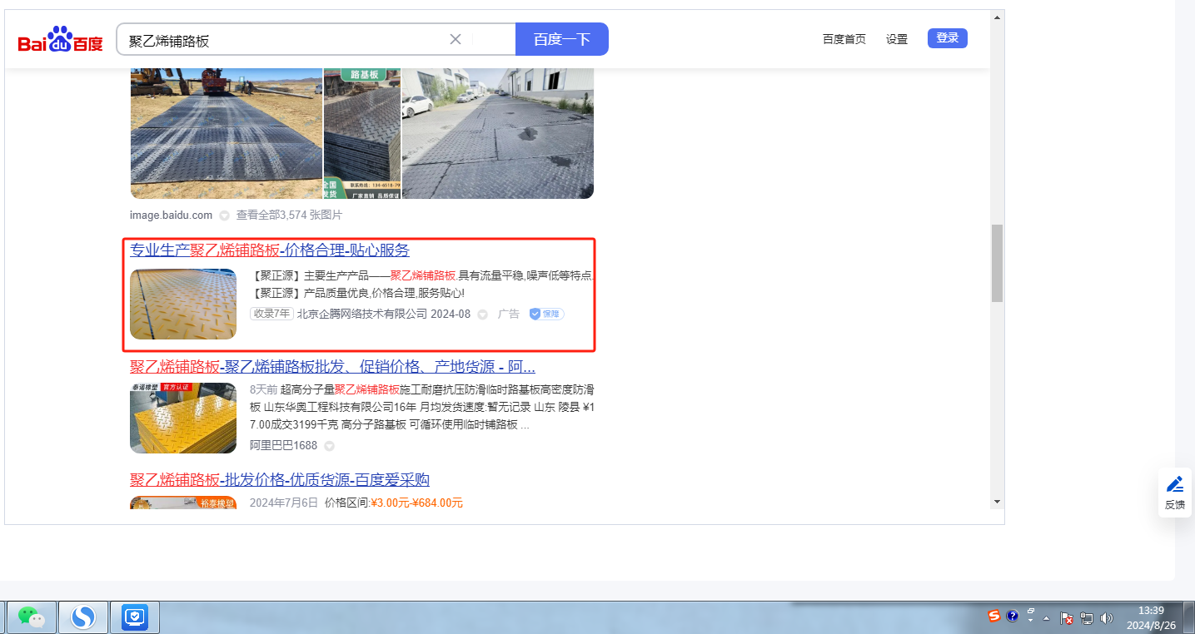Open the construction site road mat image

click(227, 133)
